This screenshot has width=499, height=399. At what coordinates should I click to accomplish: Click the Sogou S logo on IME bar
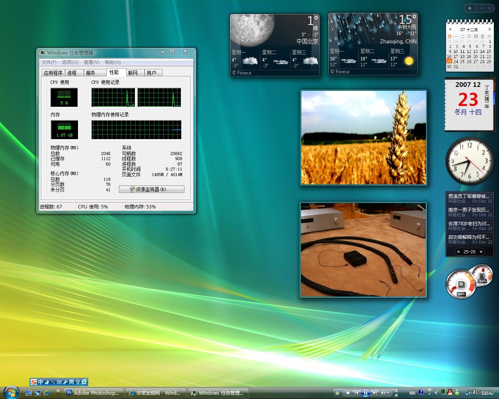(x=34, y=382)
